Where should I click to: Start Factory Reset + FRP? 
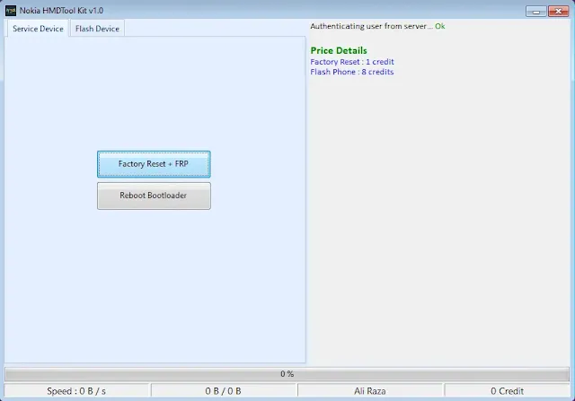pos(154,164)
